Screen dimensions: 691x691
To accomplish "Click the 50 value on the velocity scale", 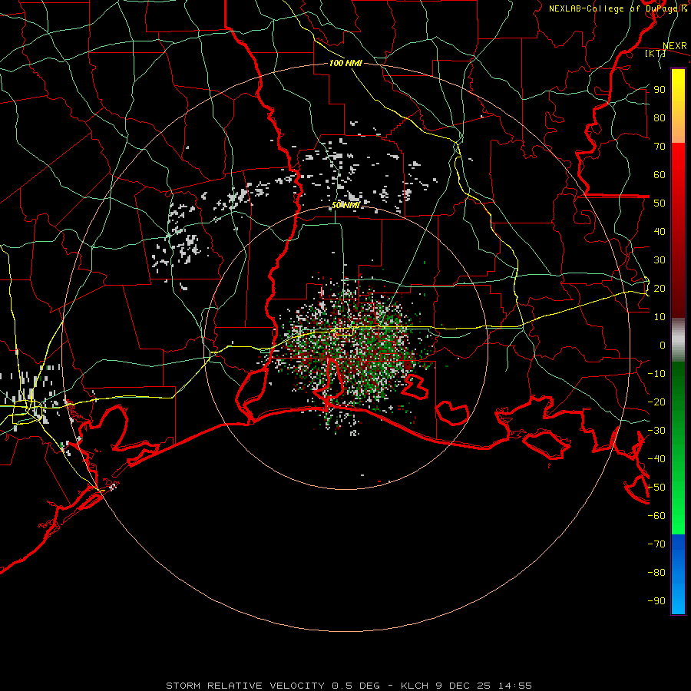I will (x=660, y=203).
